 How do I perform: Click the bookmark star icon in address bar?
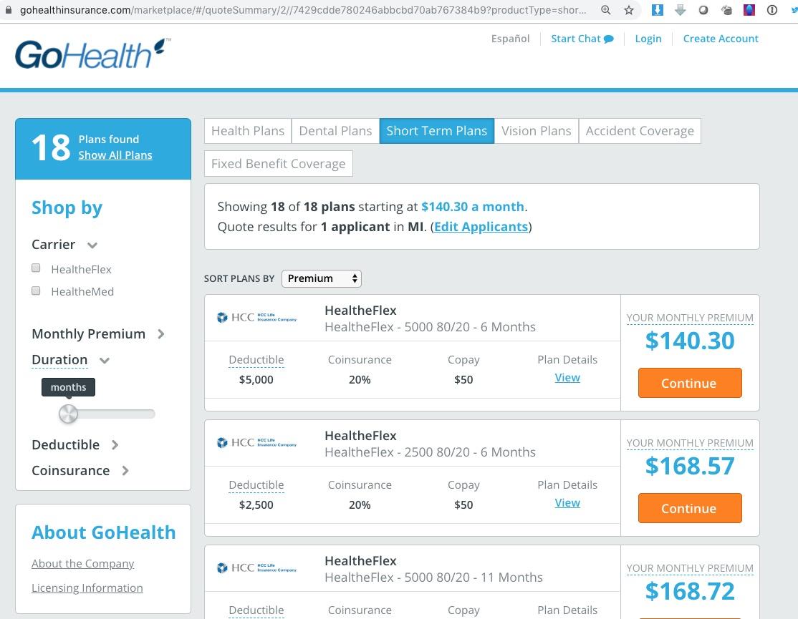point(629,10)
